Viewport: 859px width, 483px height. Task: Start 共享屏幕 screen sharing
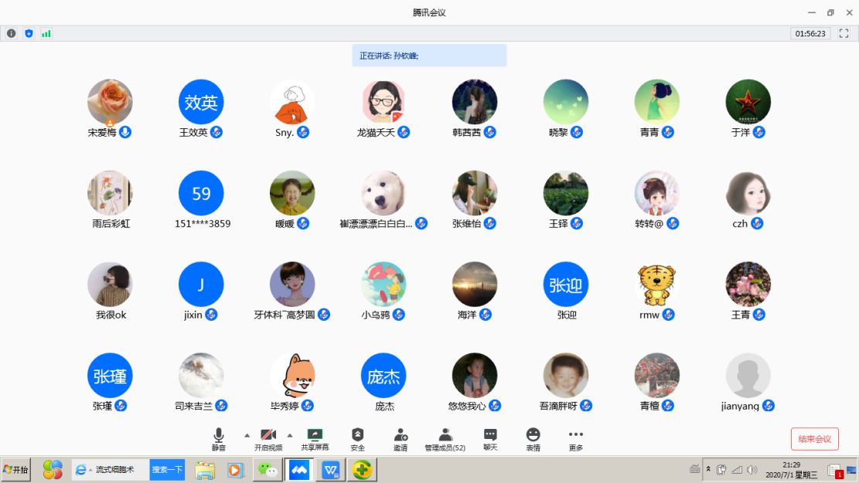(x=315, y=439)
